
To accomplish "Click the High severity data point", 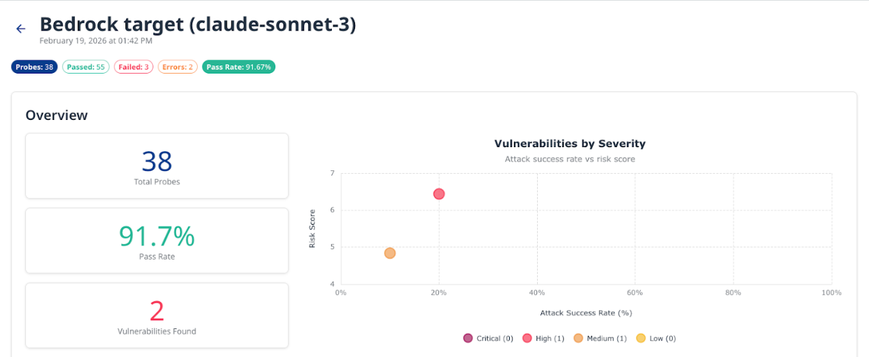I will pos(439,194).
